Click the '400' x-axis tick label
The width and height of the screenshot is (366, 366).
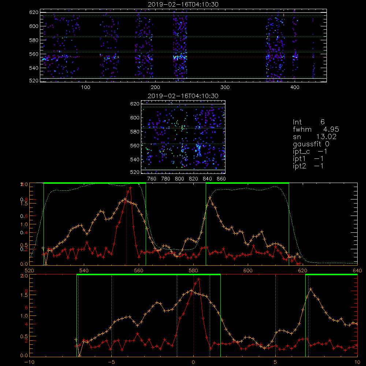tap(295, 87)
